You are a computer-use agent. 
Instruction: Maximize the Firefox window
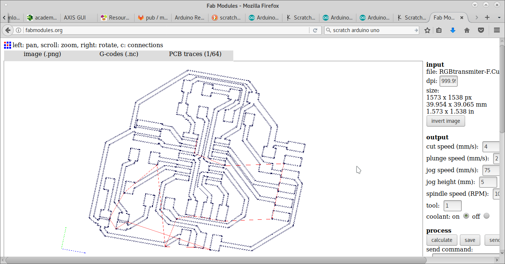pos(487,4)
